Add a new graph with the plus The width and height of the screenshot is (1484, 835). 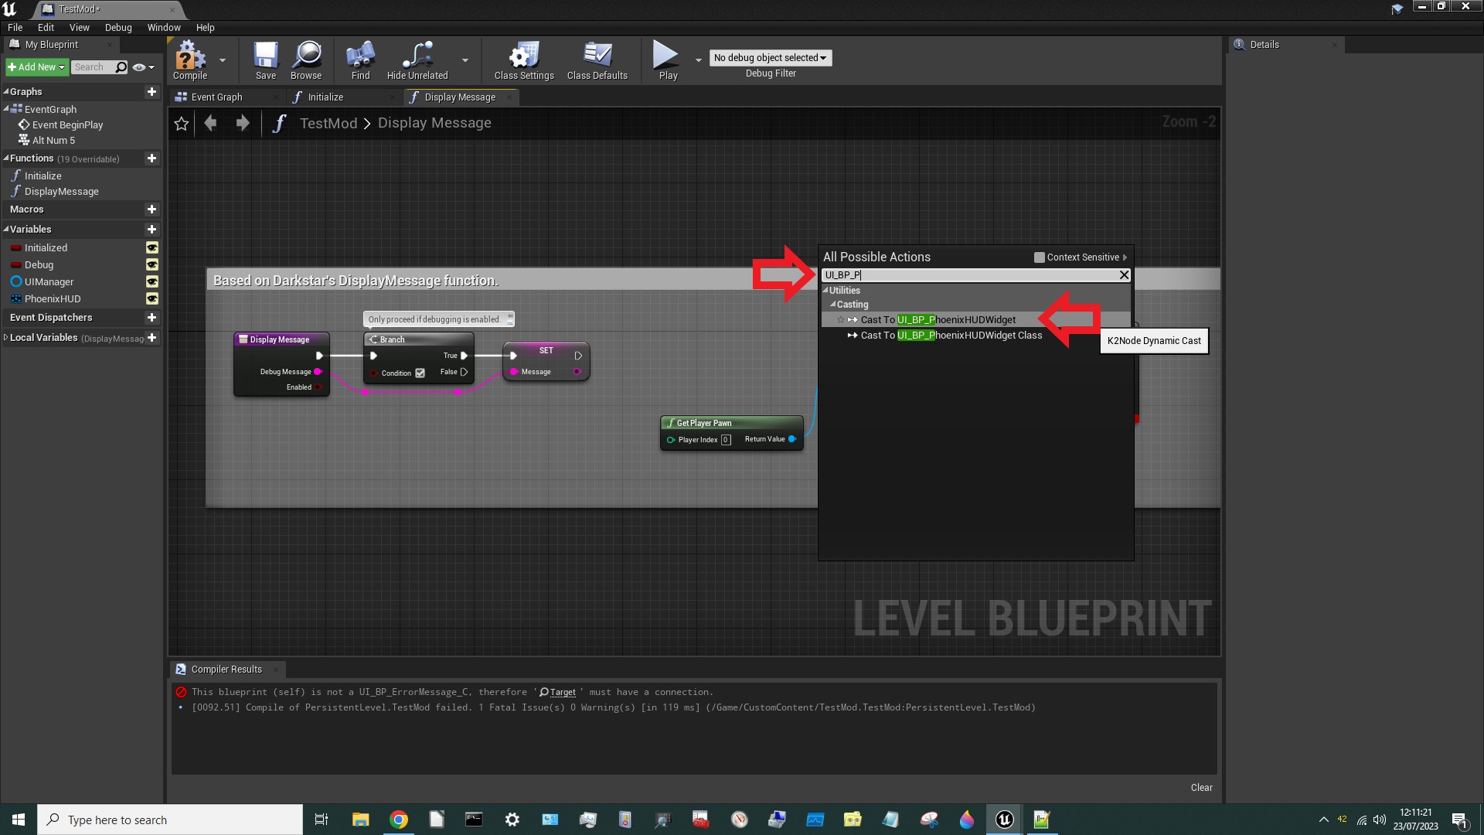[151, 91]
